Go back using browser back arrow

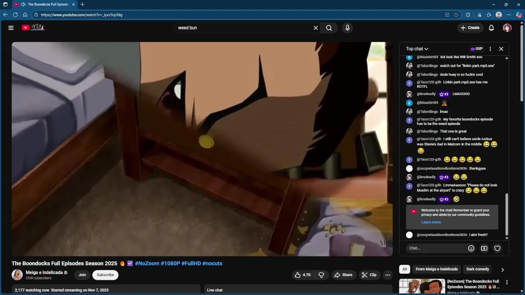5,15
